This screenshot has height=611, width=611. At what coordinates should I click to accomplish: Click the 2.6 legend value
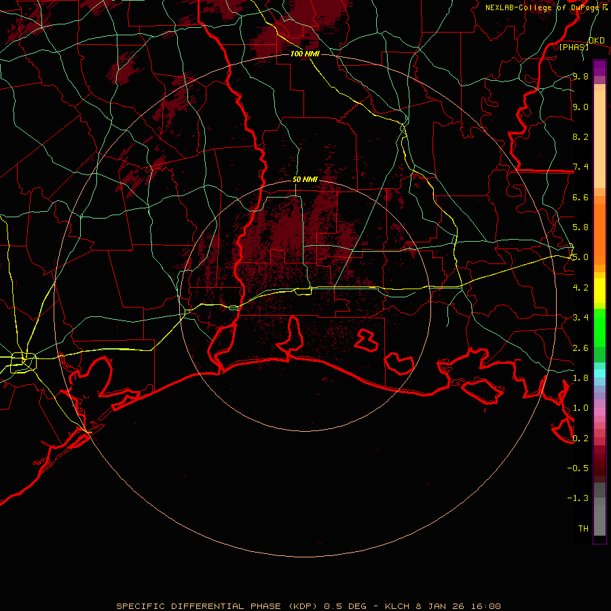(580, 348)
